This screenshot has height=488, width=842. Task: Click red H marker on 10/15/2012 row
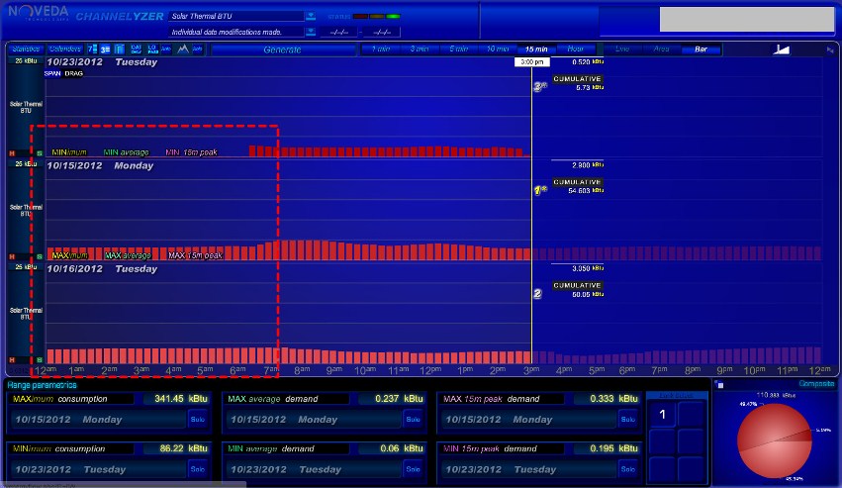[12, 256]
